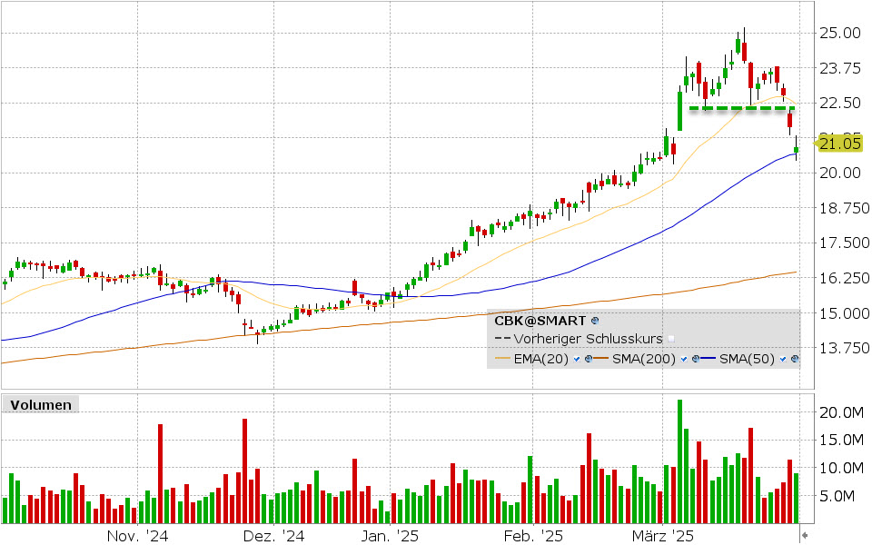
Task: Click the Nov. '24 date label
Action: [x=137, y=536]
